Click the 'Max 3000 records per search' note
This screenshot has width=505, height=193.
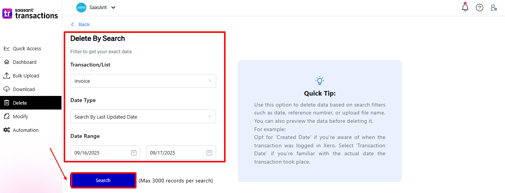coord(176,181)
